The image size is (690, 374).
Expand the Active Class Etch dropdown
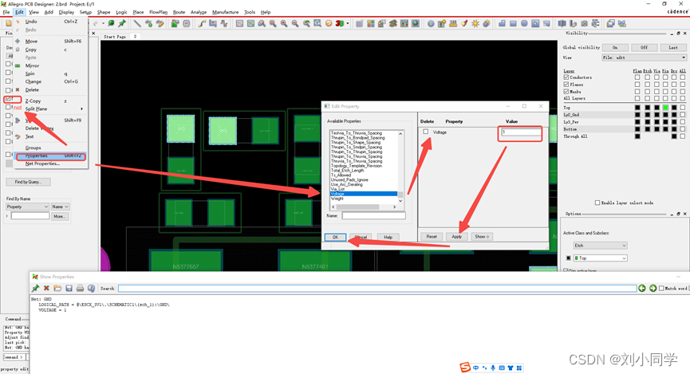[x=600, y=245]
